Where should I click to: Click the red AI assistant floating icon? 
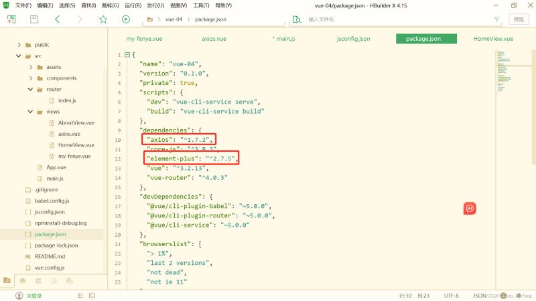pos(470,209)
